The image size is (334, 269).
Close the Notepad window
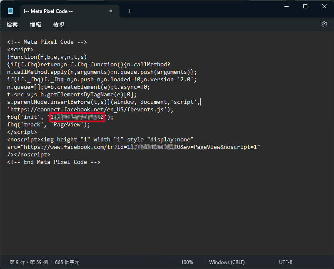tap(324, 7)
